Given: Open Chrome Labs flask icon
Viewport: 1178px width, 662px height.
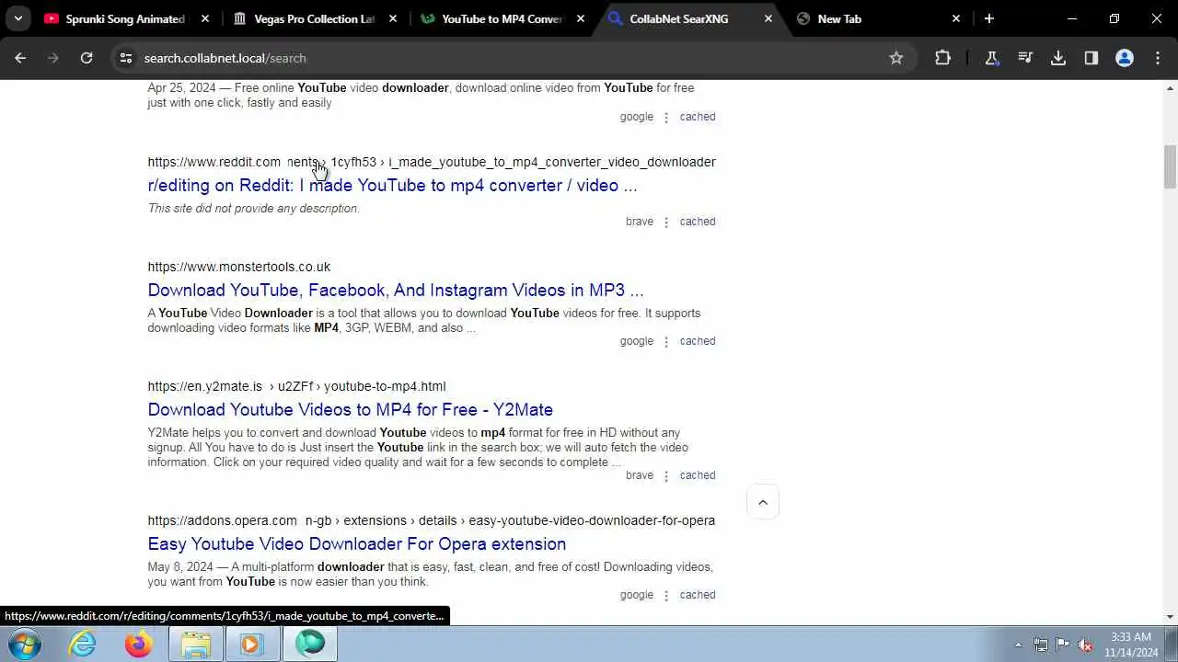Looking at the screenshot, I should point(992,58).
